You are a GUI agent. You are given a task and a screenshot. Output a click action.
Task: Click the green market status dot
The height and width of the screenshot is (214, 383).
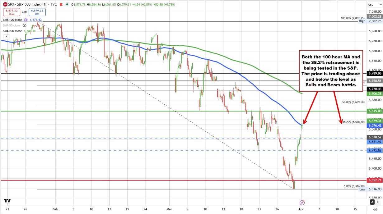tap(67, 5)
